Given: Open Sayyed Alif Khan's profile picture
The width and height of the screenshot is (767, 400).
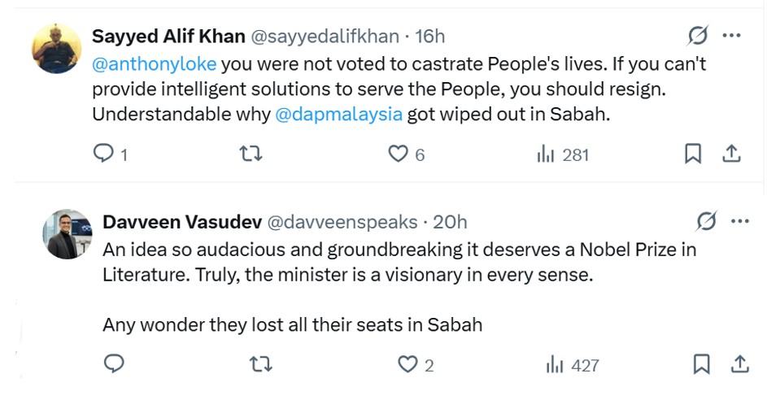Looking at the screenshot, I should tap(57, 49).
